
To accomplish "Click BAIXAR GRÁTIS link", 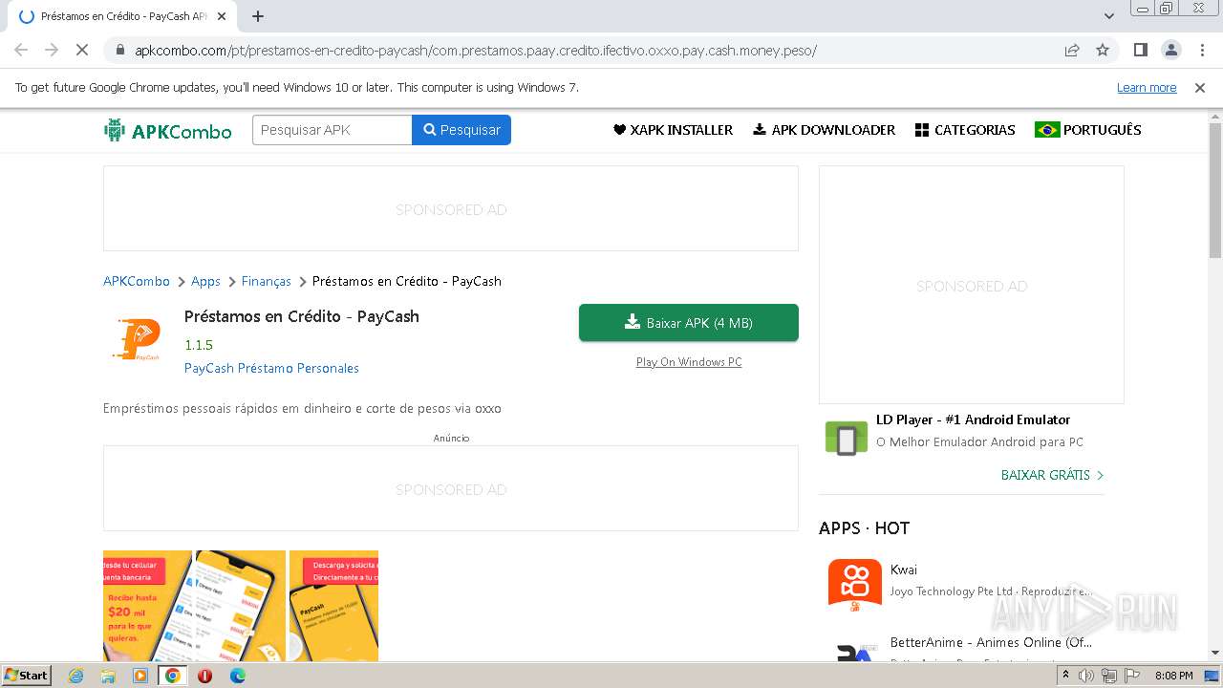I will coord(1052,475).
